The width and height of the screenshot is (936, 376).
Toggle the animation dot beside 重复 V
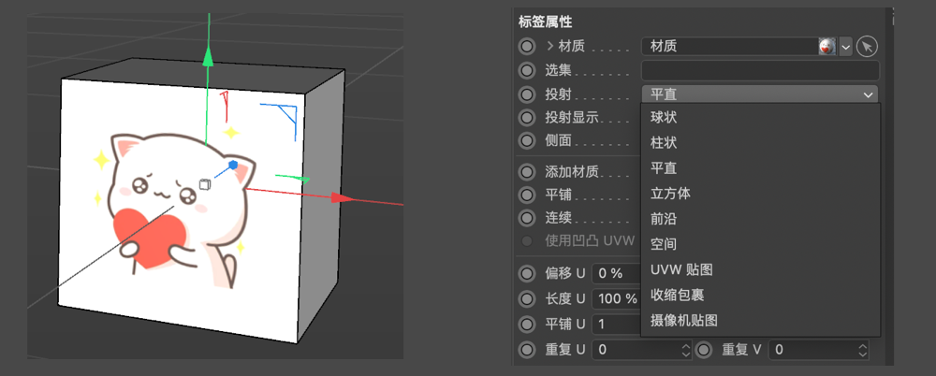[704, 350]
